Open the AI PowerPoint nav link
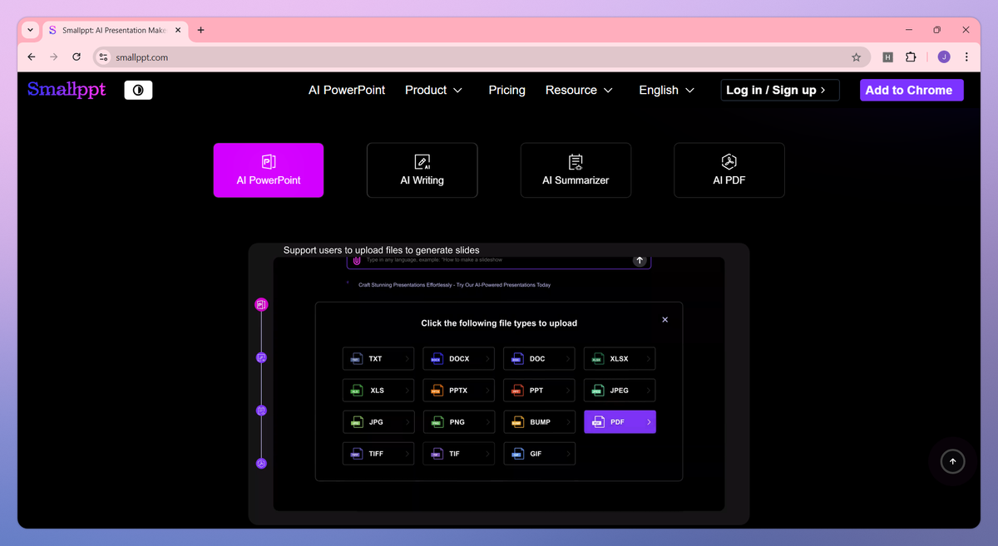Image resolution: width=998 pixels, height=546 pixels. [347, 90]
